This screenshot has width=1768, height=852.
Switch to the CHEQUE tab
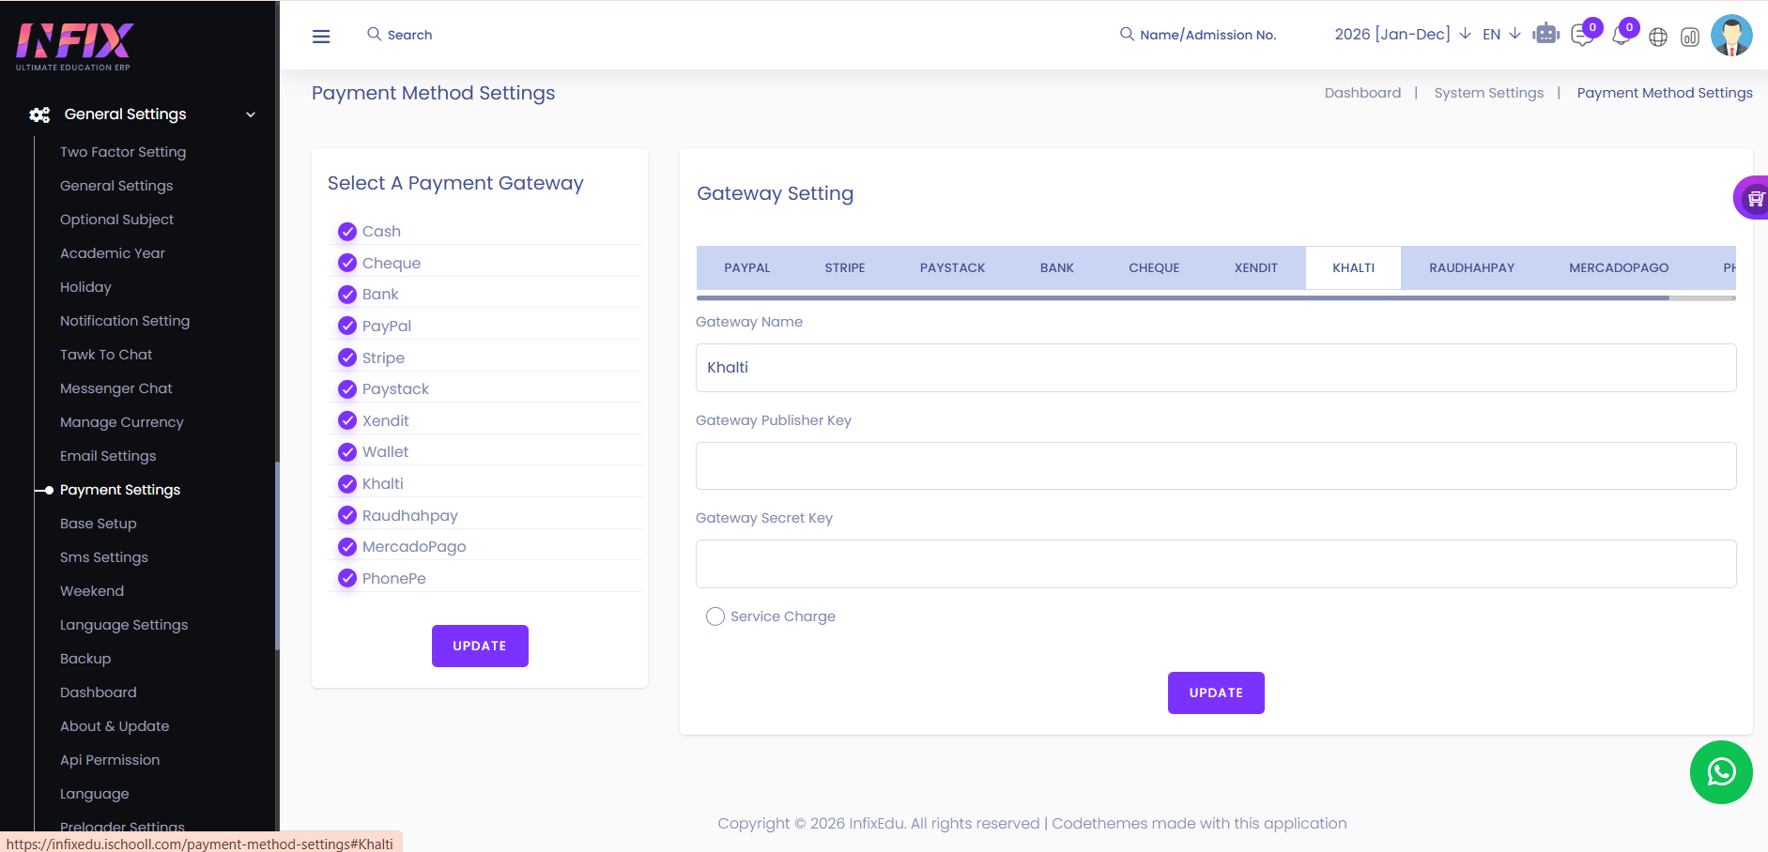pos(1154,267)
